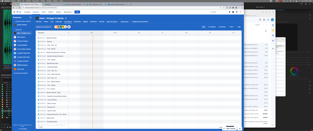
Task: Toggle checkbox for APTM-50 Revisión General Proyectos
Action: pyautogui.click(x=39, y=56)
